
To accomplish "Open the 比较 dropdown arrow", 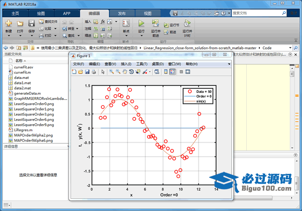I will [x=55, y=29].
